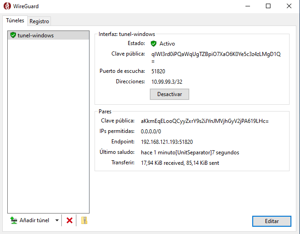This screenshot has height=234, width=300.
Task: Click the interface public key value
Action: [x=216, y=54]
